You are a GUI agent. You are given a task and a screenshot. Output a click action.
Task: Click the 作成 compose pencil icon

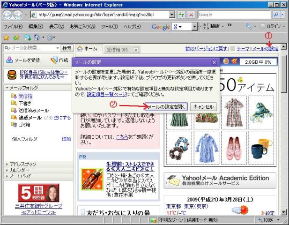54,60
